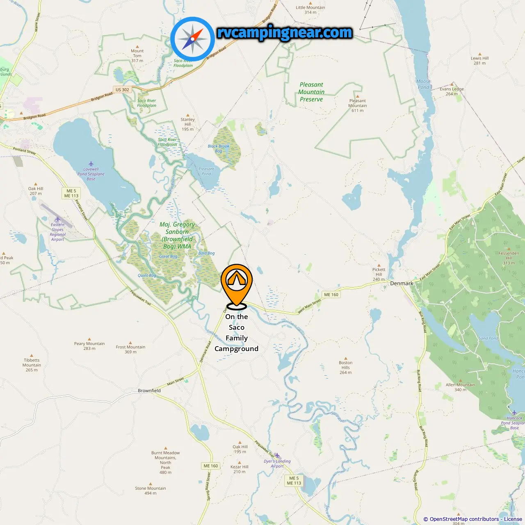Click the Hancock Pond Seaplane Base icon

tap(514, 413)
